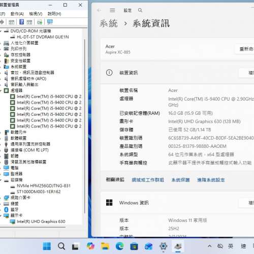Click the 00325-81379-98880-AAOEM product ID
Screen dimensions: 254x254
coord(197,146)
